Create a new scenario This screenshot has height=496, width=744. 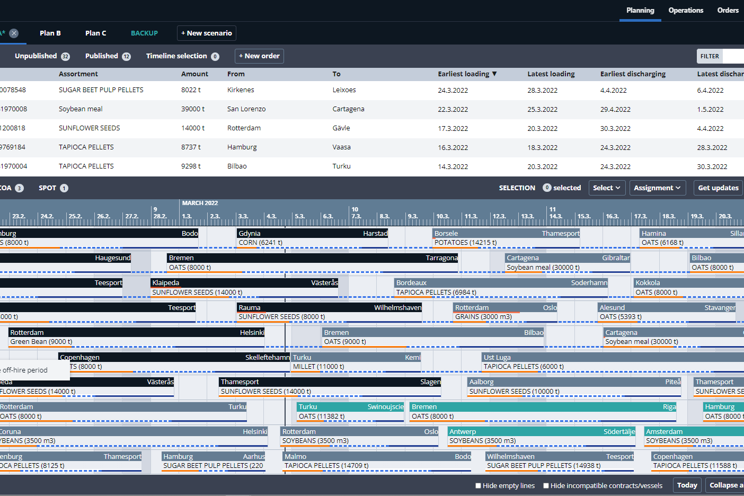(207, 33)
